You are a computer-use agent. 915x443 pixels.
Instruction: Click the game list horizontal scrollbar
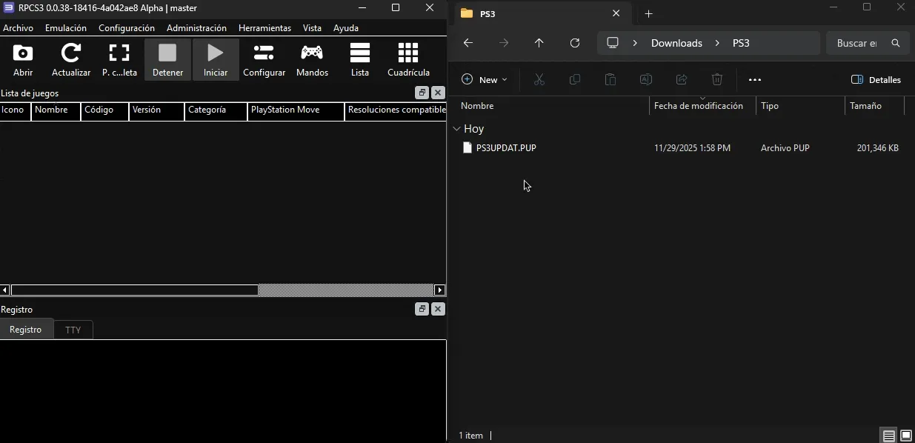coord(135,290)
